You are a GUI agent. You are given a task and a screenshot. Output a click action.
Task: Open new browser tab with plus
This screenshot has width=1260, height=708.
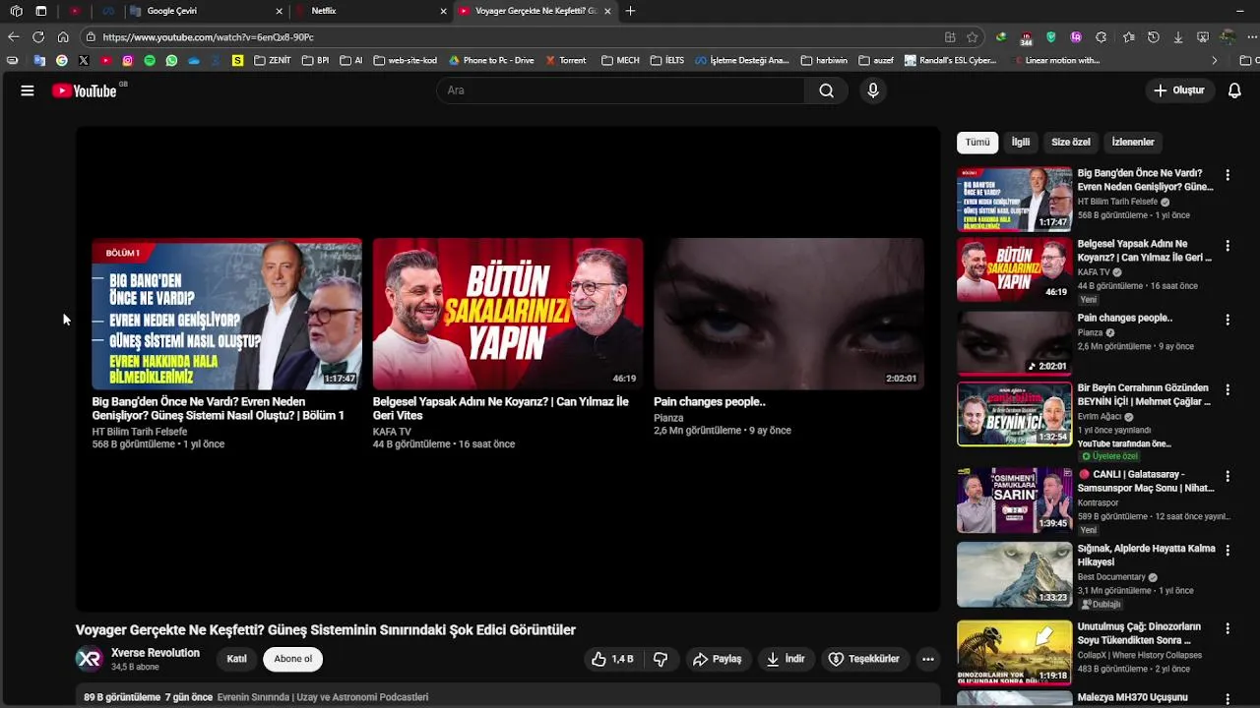pyautogui.click(x=630, y=11)
